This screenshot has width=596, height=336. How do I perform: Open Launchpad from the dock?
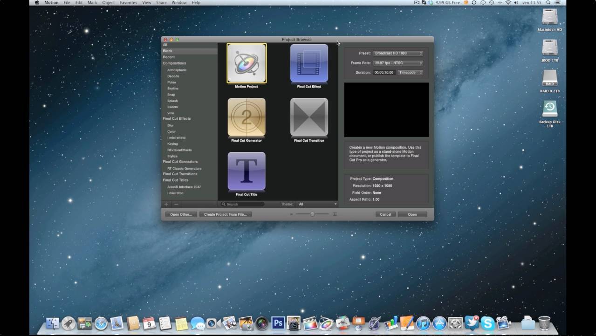(69, 323)
